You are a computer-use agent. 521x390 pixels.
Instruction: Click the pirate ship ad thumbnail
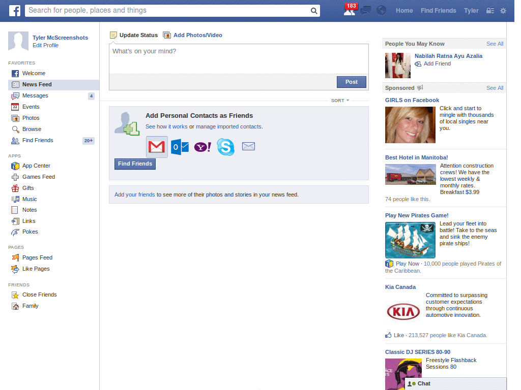point(410,240)
